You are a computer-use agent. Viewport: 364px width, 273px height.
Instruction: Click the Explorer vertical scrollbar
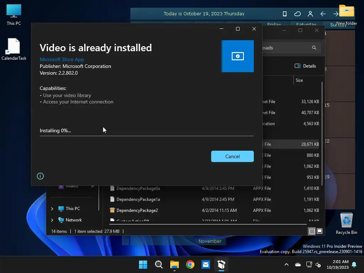click(322, 134)
